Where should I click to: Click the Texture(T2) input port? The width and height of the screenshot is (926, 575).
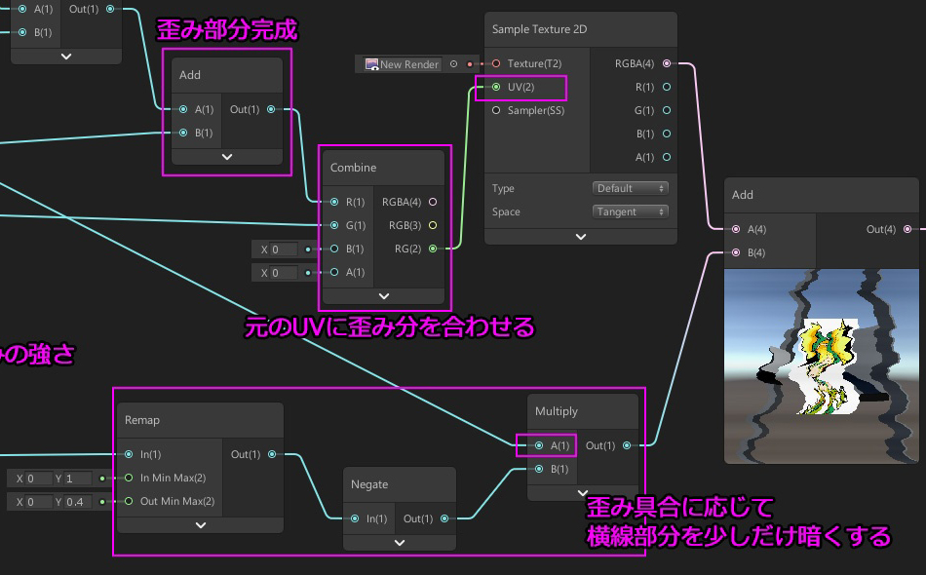click(496, 63)
